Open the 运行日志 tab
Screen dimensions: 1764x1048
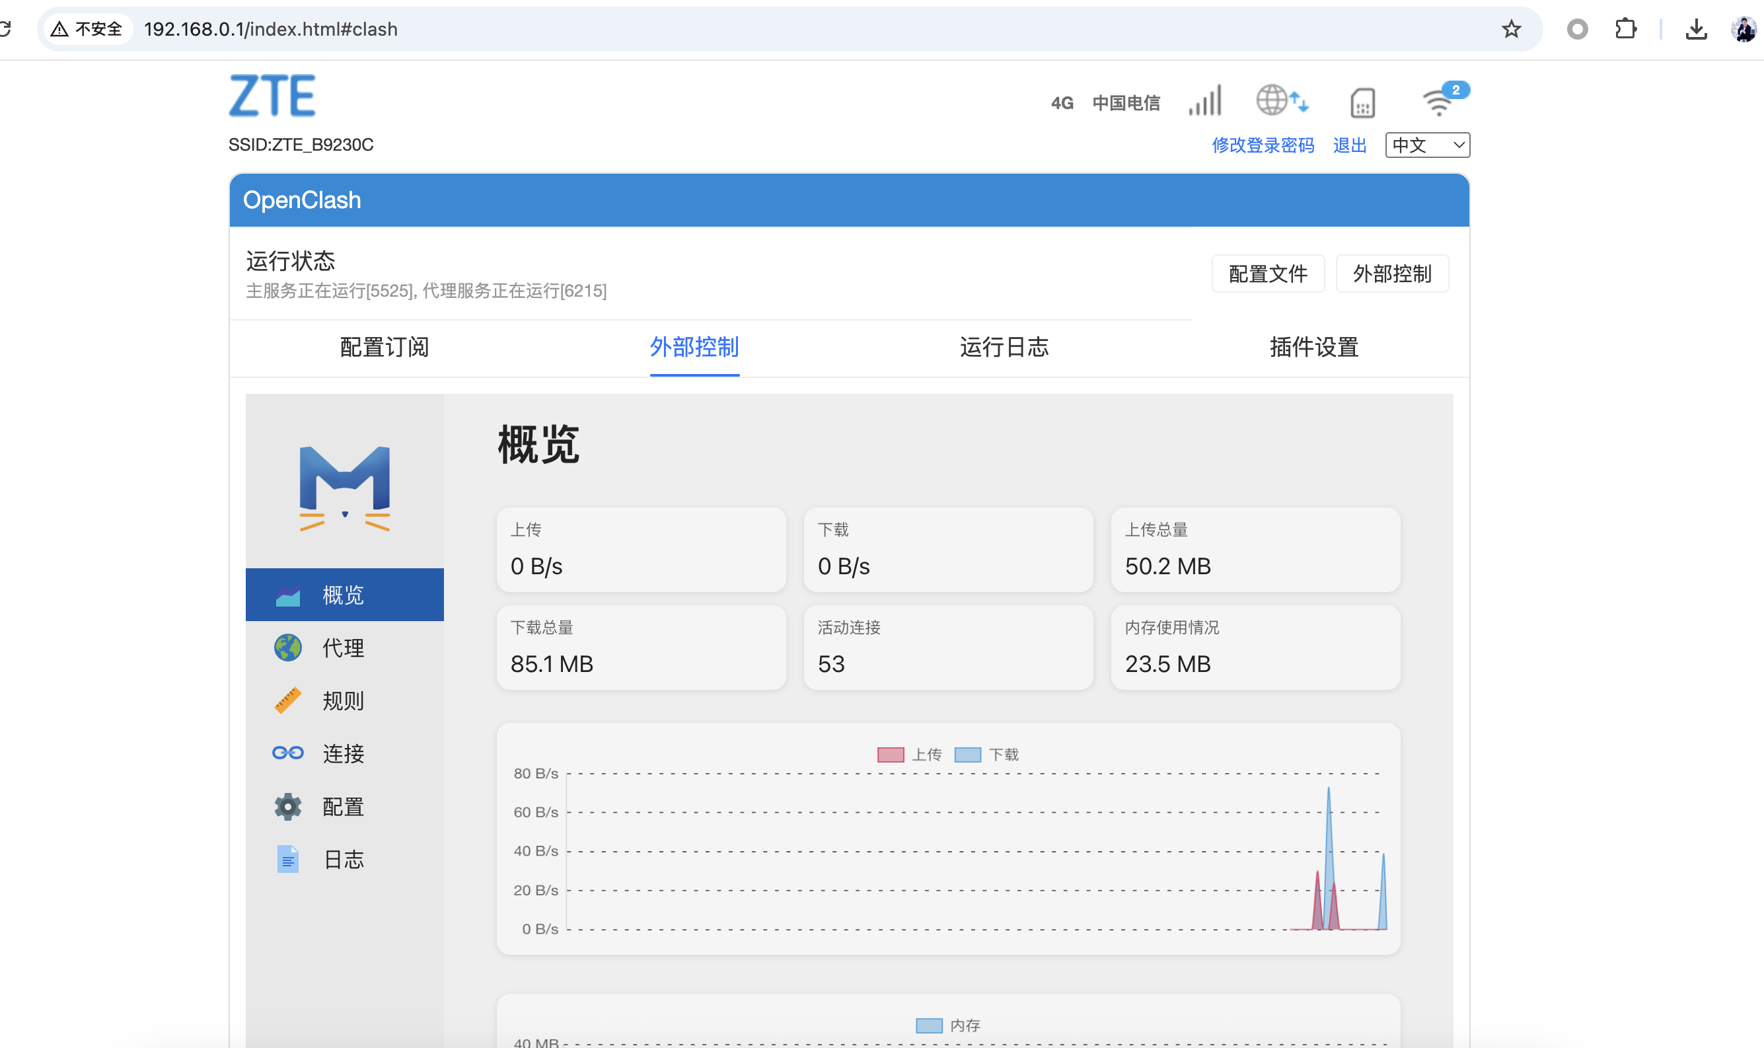1004,348
